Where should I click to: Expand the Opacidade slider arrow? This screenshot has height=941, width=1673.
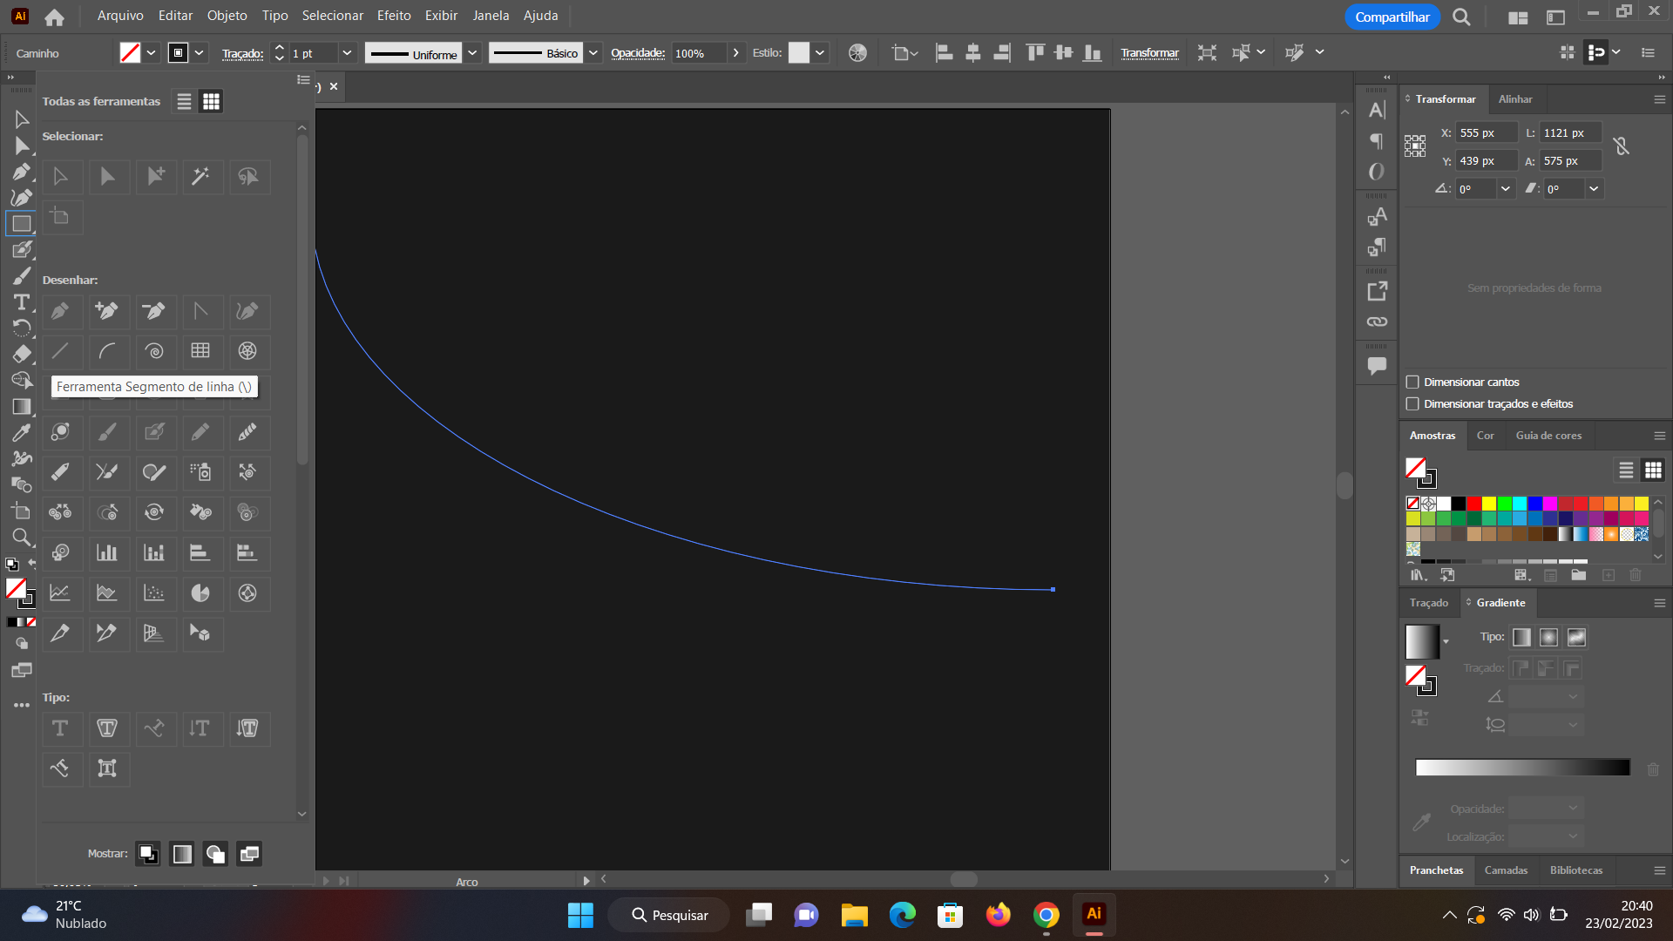coord(736,53)
